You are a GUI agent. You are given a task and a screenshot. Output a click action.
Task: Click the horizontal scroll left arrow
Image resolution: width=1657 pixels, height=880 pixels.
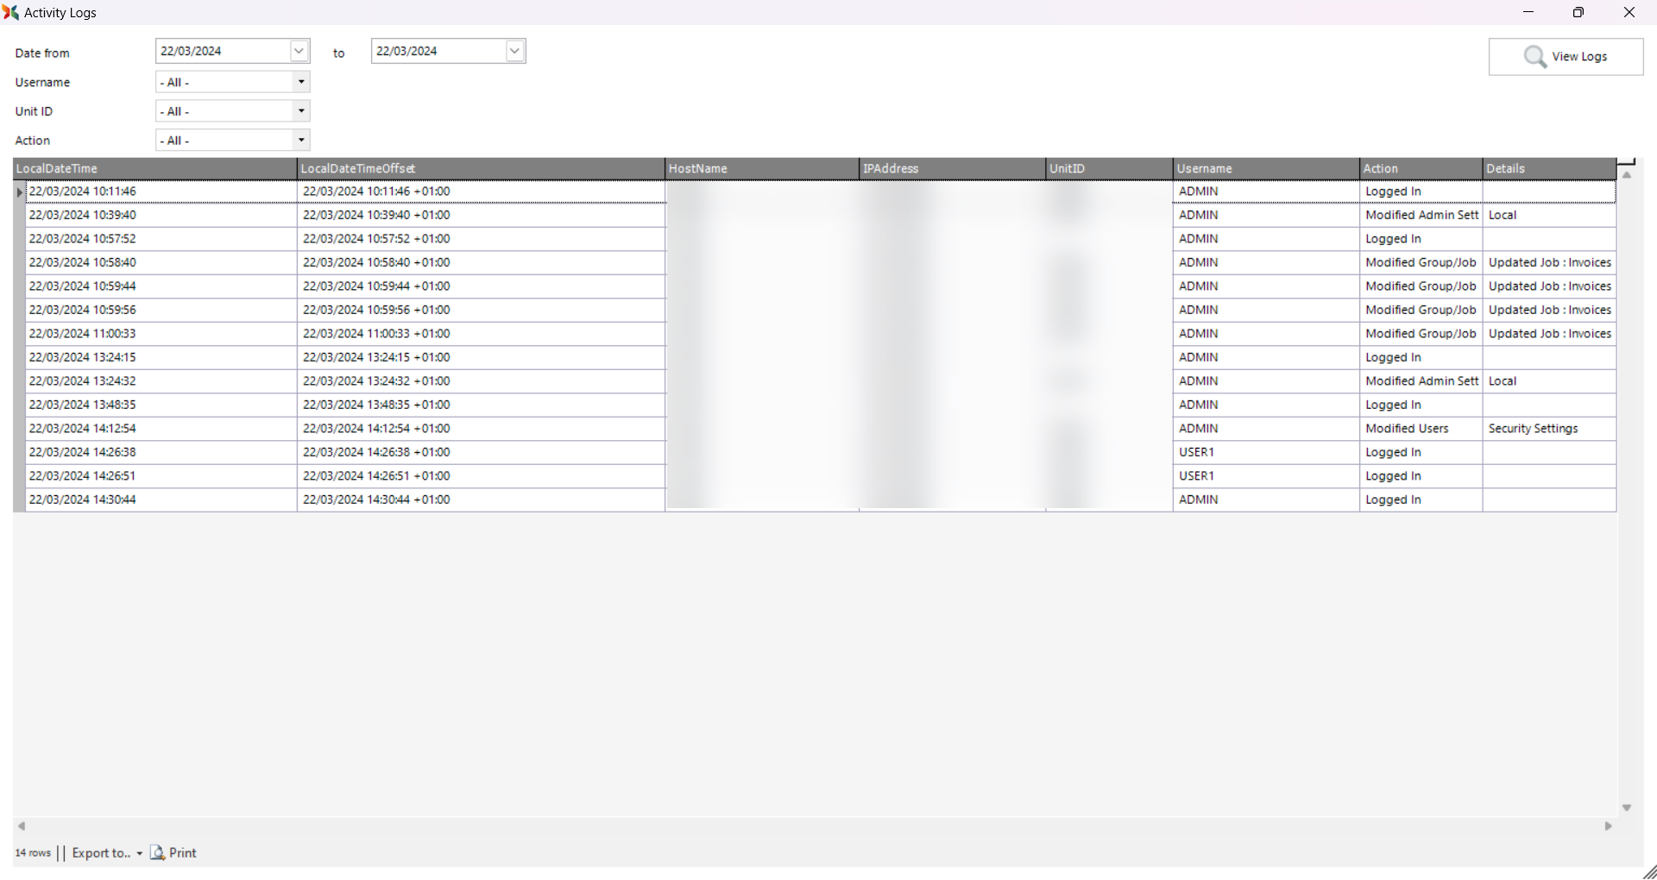[x=22, y=827]
